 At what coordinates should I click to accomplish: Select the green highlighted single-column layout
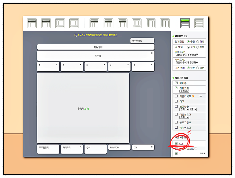click(185, 23)
